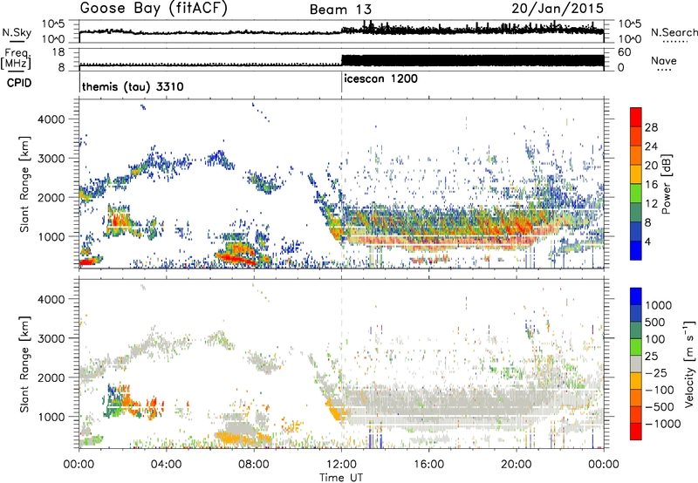Click the plot title Goose Bay (fitACF)
Screen dimensions: 698x483
pyautogui.click(x=154, y=9)
